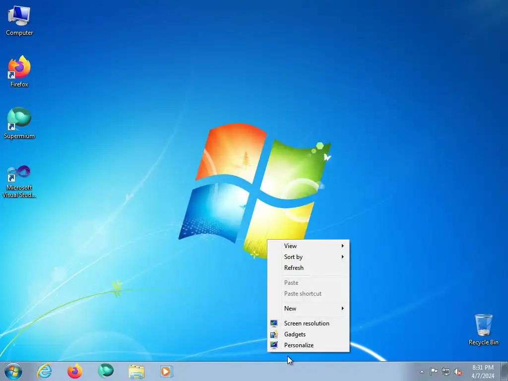Expand the View submenu

[309, 246]
